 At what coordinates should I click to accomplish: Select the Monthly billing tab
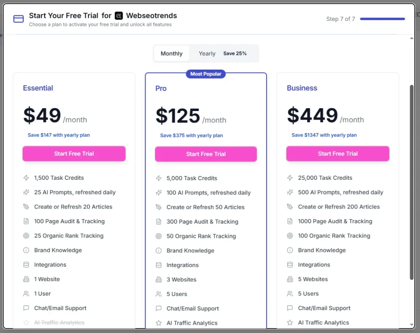(171, 53)
